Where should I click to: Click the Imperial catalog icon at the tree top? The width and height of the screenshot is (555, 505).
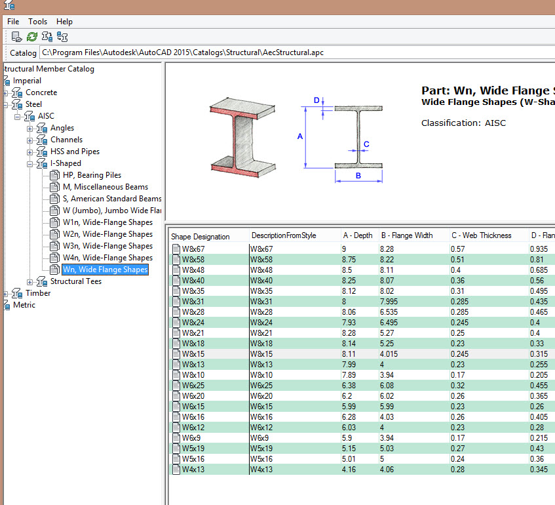8,80
